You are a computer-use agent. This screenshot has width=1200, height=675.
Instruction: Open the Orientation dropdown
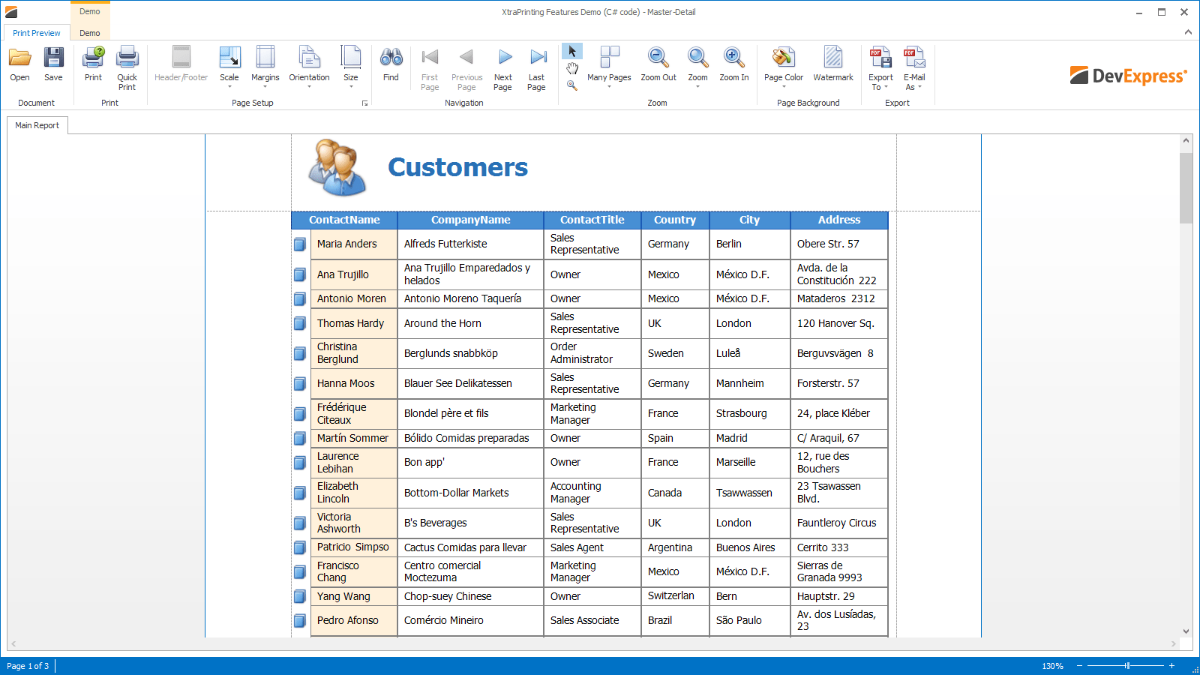pos(309,67)
